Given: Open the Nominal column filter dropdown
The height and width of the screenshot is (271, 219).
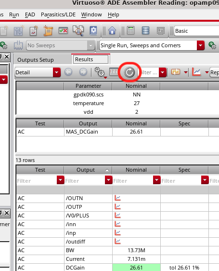Looking at the screenshot, I should click(x=157, y=180).
